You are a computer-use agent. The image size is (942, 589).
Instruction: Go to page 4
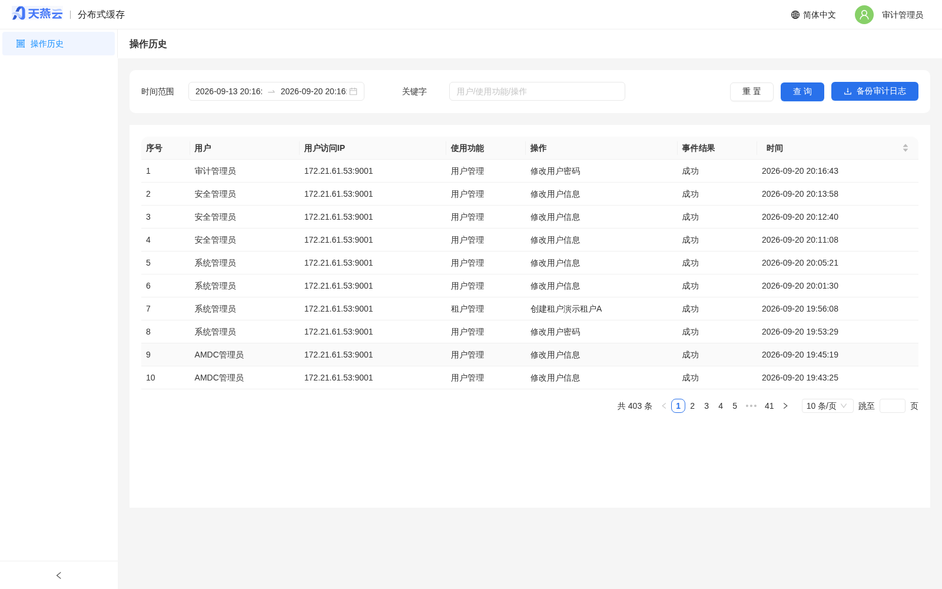pyautogui.click(x=721, y=406)
